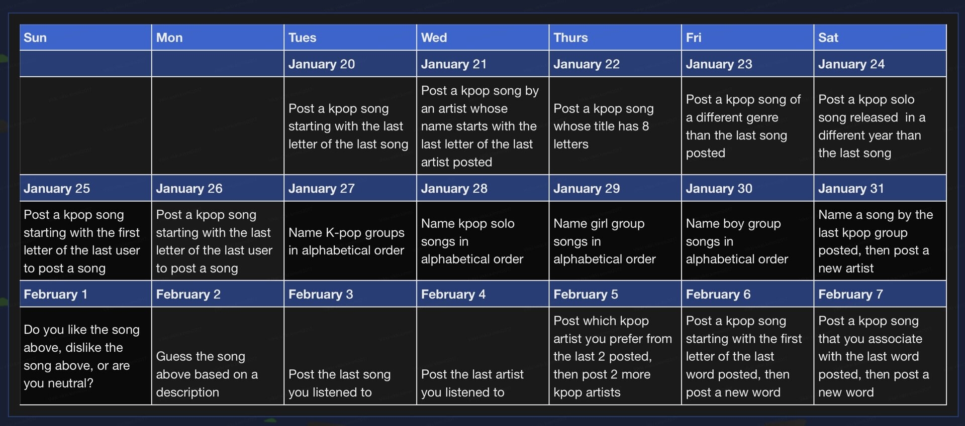This screenshot has width=965, height=426.
Task: Click the February 2 guess the song cell
Action: point(218,356)
